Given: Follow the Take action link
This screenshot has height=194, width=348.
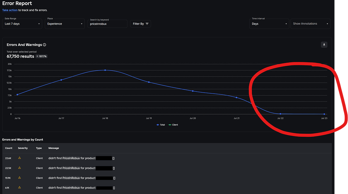Looking at the screenshot, I should (x=10, y=10).
